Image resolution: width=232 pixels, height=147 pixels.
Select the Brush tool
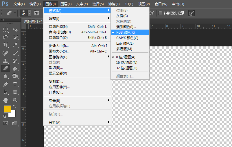pos(15,53)
